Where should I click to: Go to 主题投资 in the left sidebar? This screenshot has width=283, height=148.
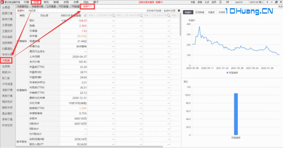(7, 31)
